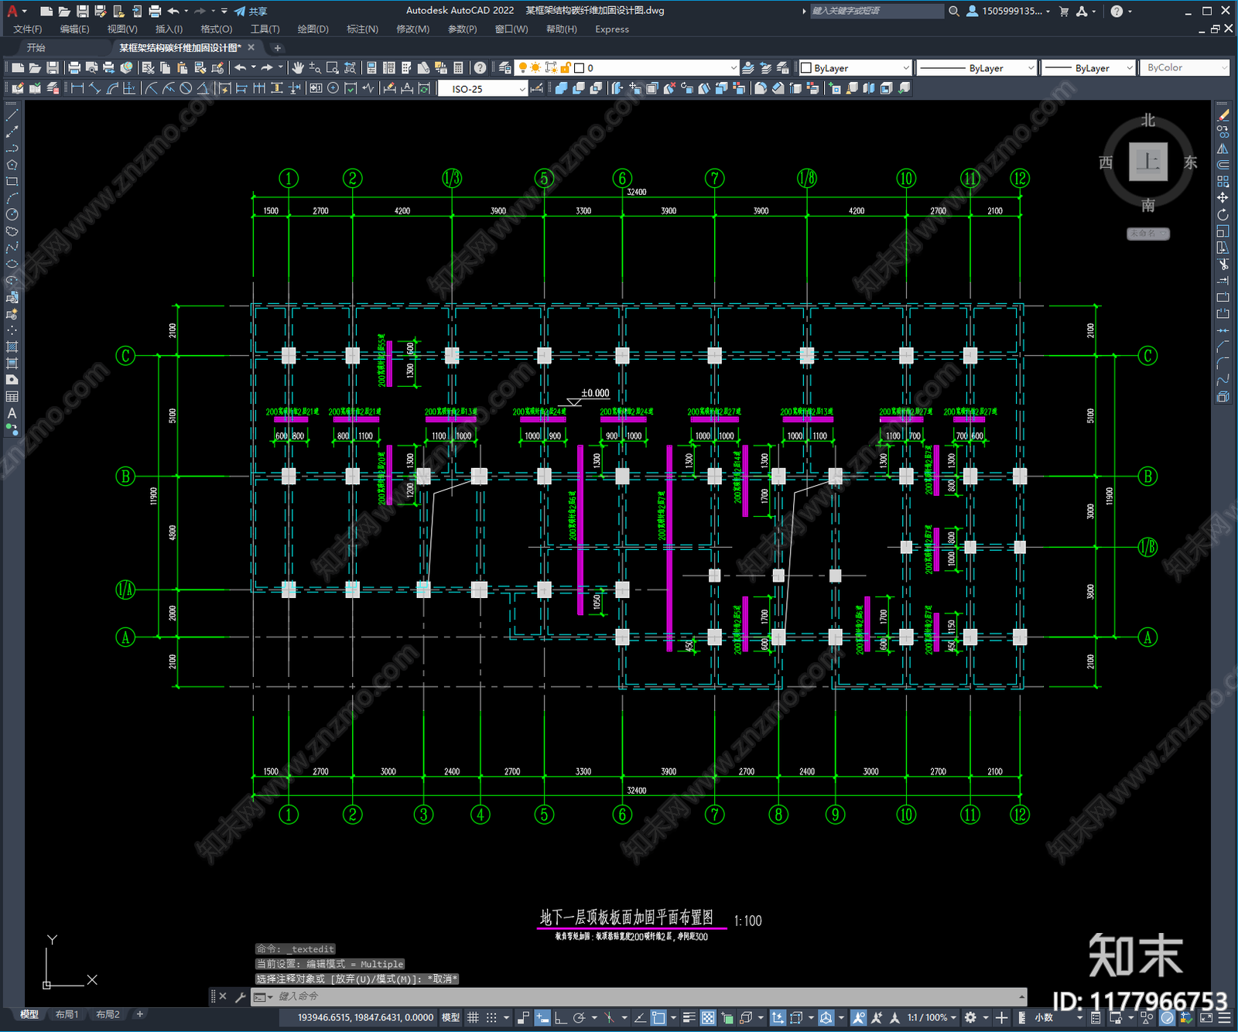
Task: Select the Diameter dimension tool
Action: tap(186, 88)
